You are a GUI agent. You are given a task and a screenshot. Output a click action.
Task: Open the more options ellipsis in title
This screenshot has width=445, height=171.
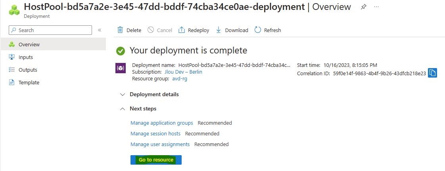coord(376,7)
